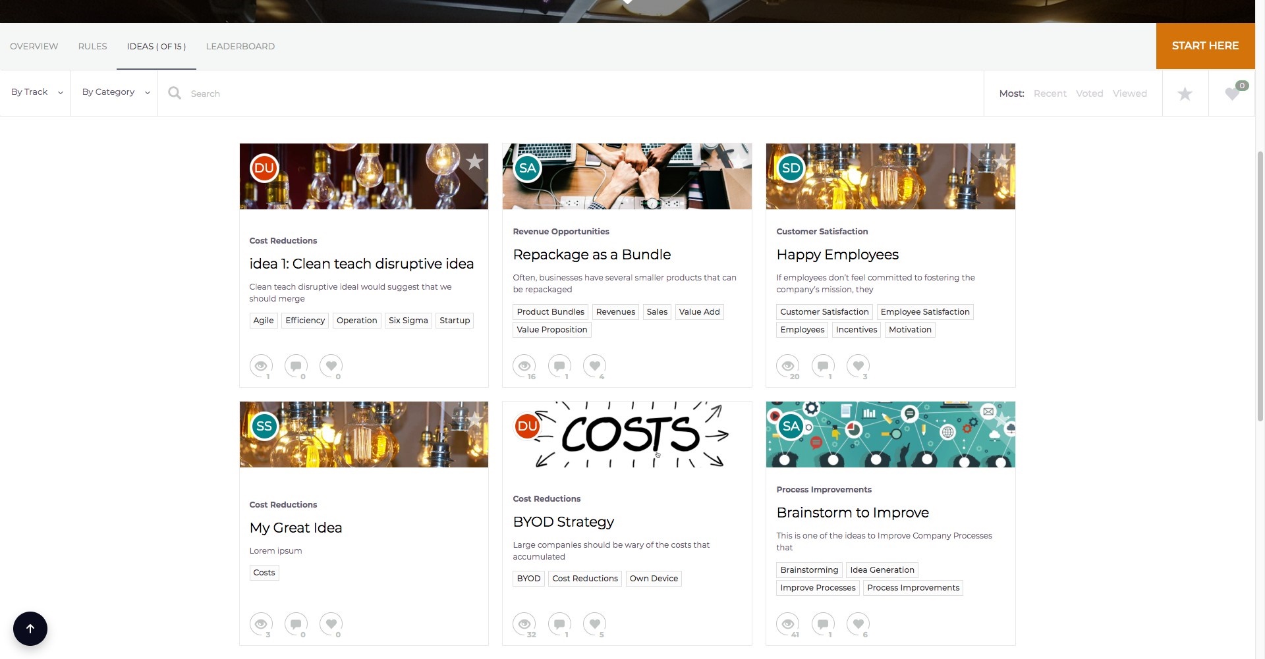Open comments on 'My Great Idea' card
1265x659 pixels.
(x=296, y=624)
